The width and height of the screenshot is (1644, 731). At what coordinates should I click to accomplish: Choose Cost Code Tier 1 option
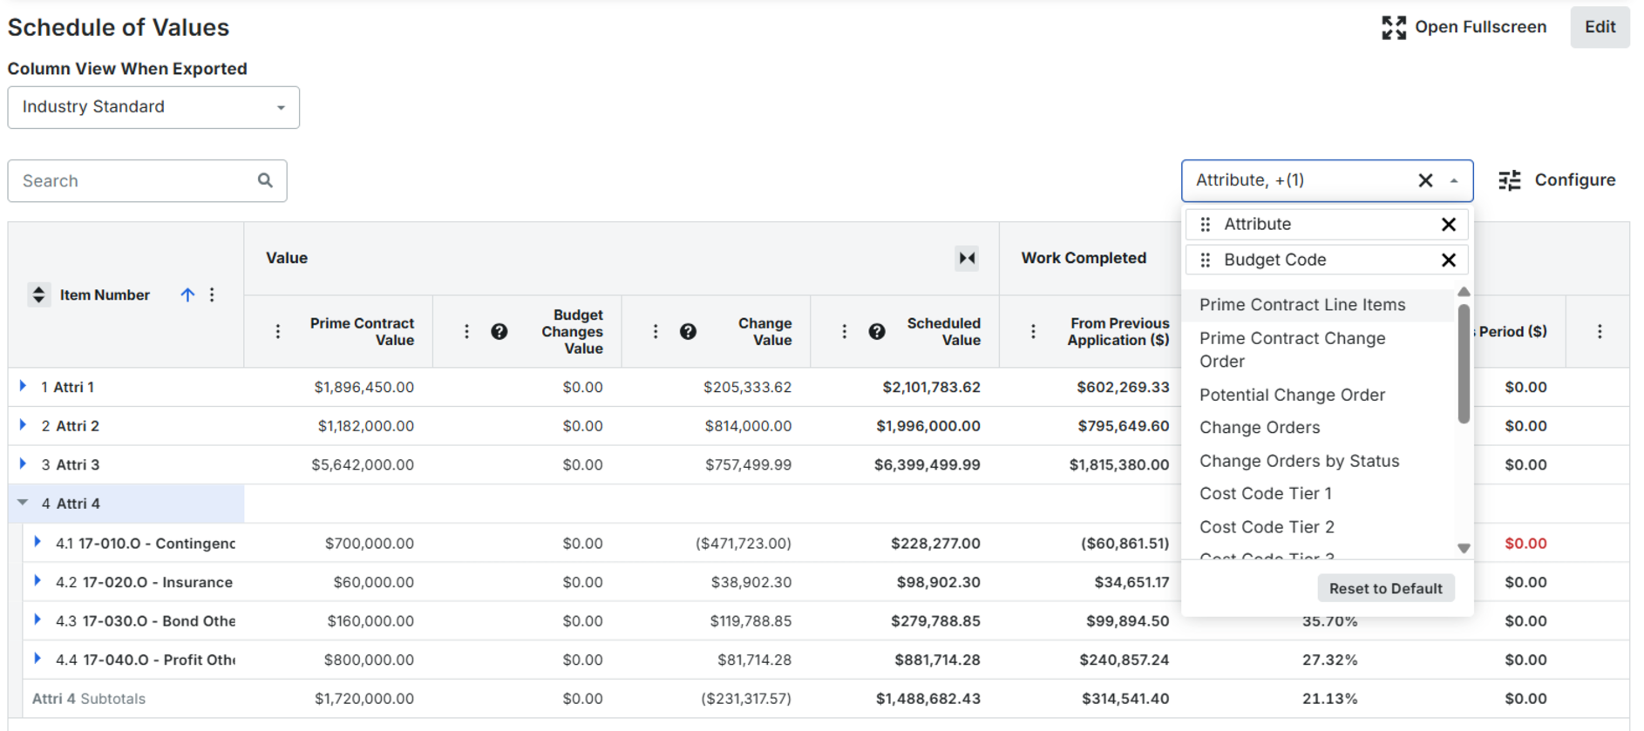click(x=1266, y=494)
